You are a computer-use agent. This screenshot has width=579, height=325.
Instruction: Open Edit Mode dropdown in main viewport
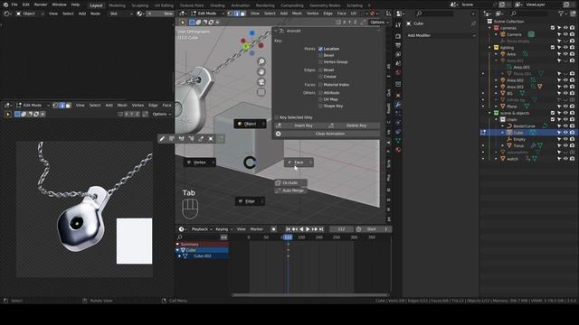tap(207, 14)
